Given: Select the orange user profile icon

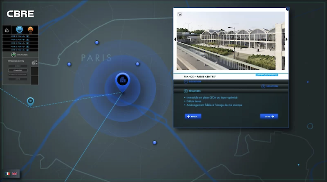Looking at the screenshot, I should pos(30,30).
